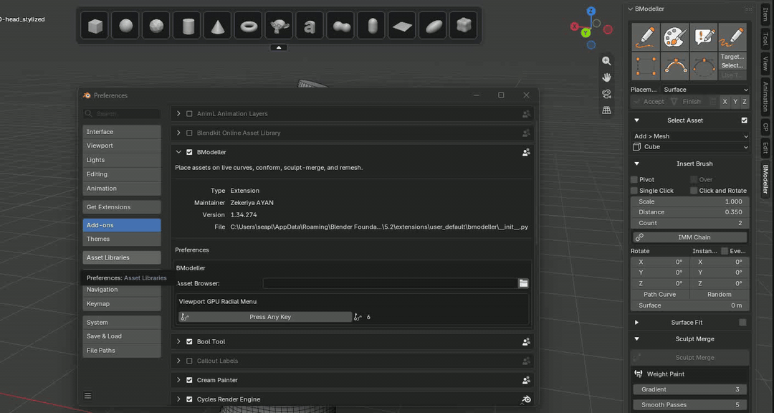Toggle the viewport camera view icon
This screenshot has height=413, width=774.
point(607,94)
